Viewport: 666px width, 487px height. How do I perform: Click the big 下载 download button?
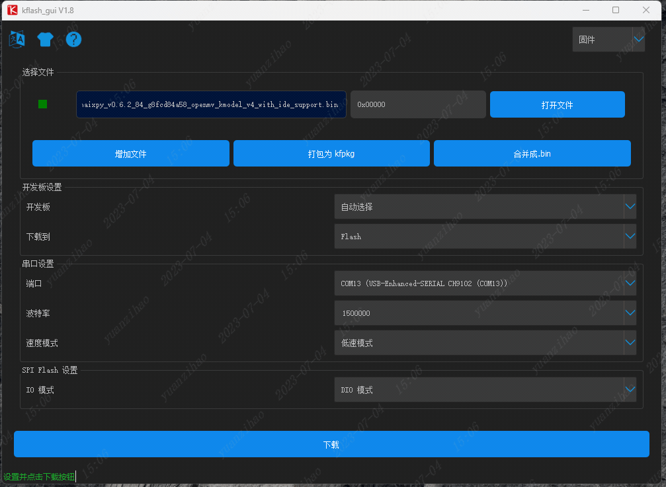coord(331,444)
